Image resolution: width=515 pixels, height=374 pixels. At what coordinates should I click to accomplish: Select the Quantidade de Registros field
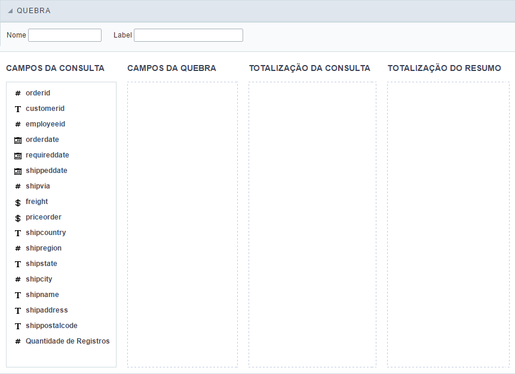68,341
